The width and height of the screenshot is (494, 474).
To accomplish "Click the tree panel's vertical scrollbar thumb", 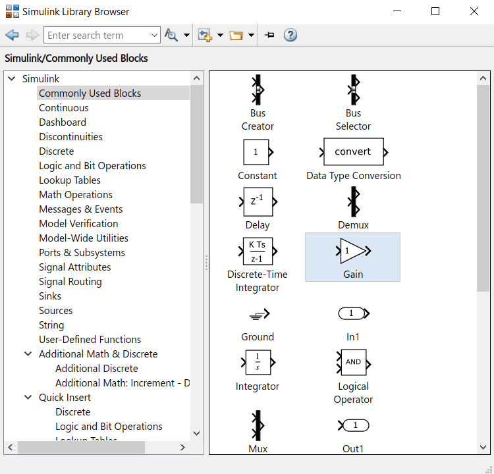I will coord(196,144).
